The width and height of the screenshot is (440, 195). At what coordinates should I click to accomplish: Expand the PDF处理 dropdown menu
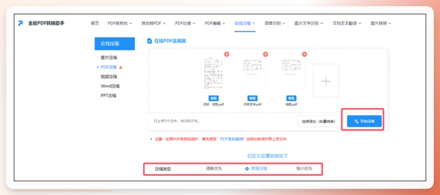tap(185, 23)
